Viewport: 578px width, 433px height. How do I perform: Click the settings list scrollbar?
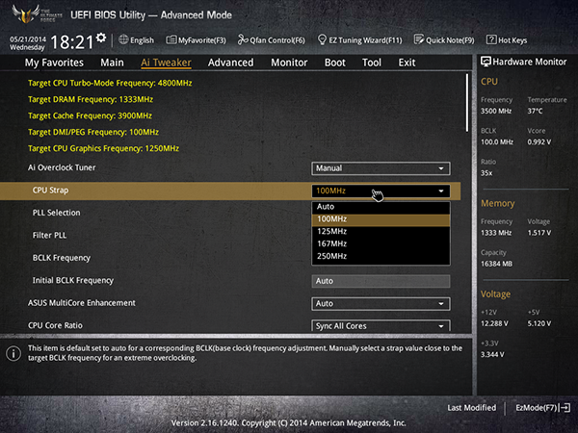tap(467, 103)
